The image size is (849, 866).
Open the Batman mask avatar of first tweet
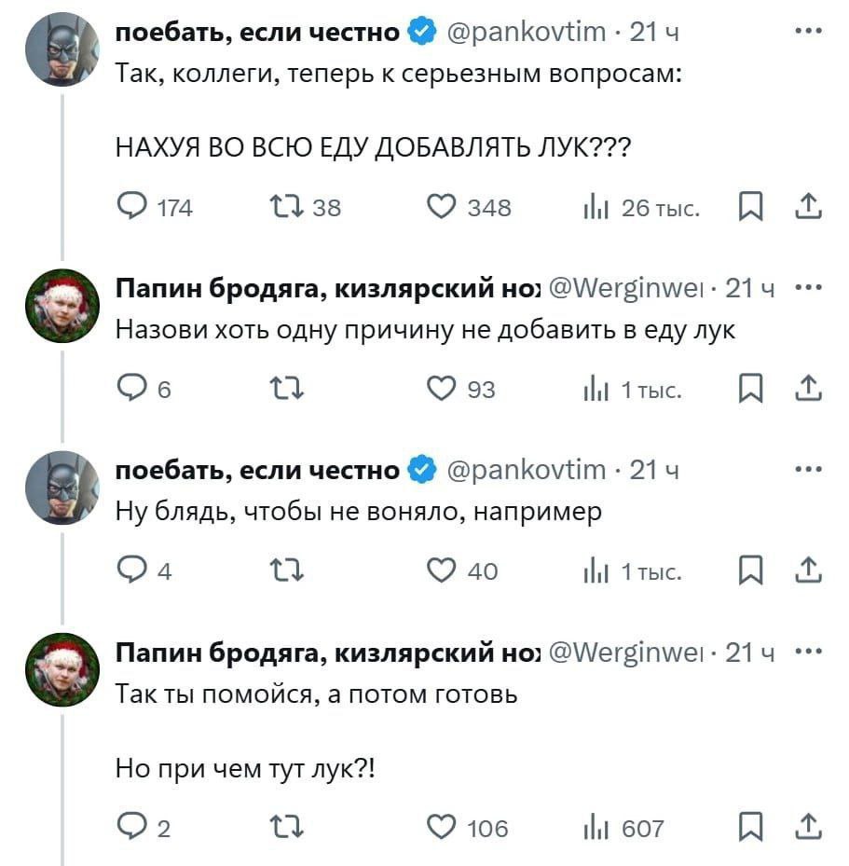click(x=62, y=49)
